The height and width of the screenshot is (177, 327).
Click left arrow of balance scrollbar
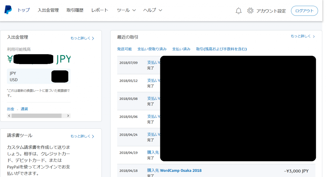point(9,116)
